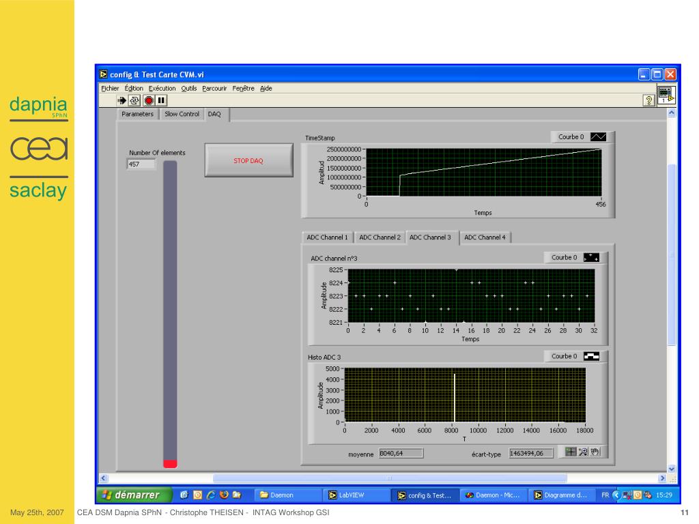Open the Édition menu
The width and height of the screenshot is (699, 524).
134,88
